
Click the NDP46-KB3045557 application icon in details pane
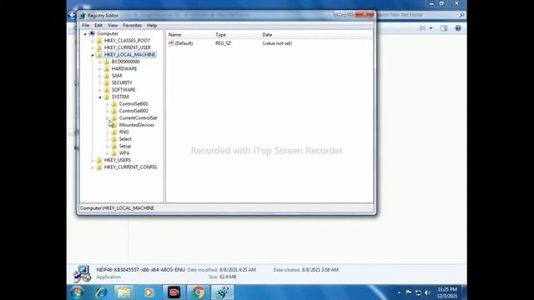click(82, 274)
